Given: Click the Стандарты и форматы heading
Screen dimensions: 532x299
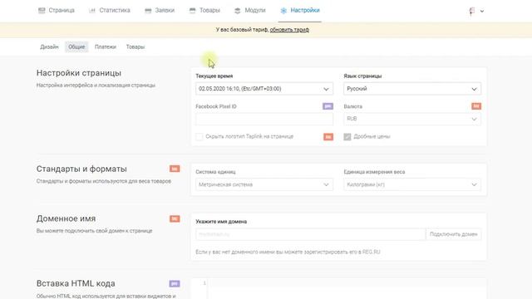Looking at the screenshot, I should [x=81, y=169].
